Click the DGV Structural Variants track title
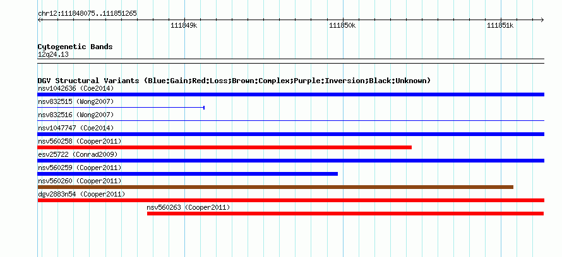 [x=234, y=81]
